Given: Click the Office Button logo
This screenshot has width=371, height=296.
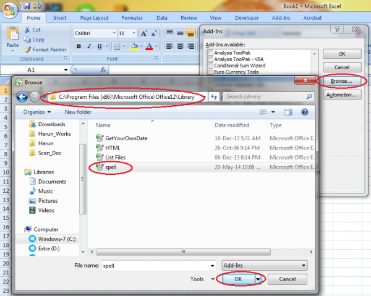Looking at the screenshot, I should coord(10,10).
